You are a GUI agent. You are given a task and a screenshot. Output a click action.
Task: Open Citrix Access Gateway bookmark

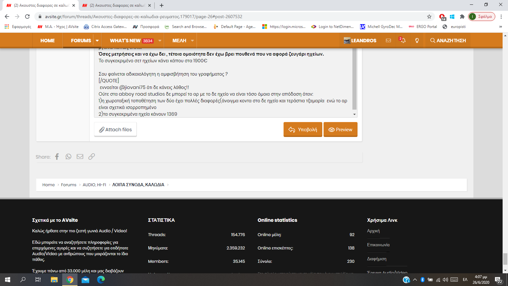[105, 27]
